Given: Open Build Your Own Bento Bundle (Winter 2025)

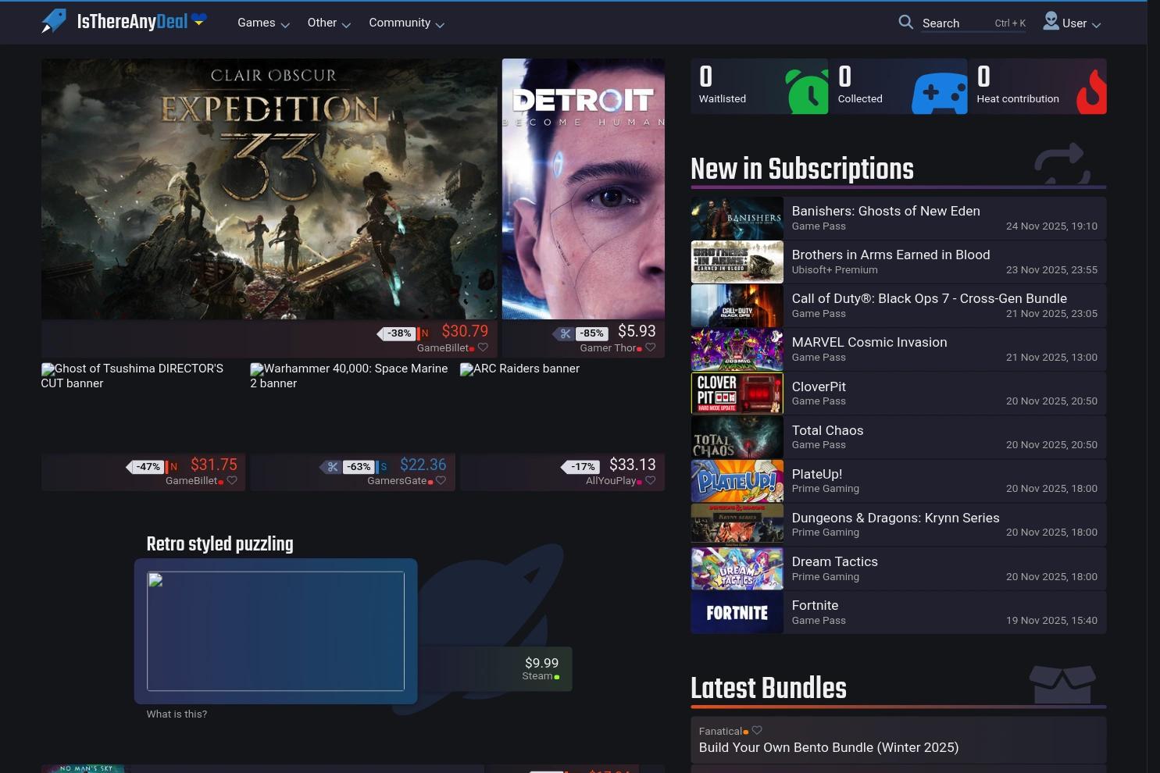Looking at the screenshot, I should pos(829,747).
